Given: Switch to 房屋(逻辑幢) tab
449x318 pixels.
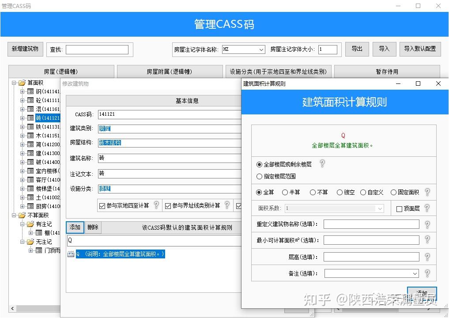Looking at the screenshot, I should 61,72.
